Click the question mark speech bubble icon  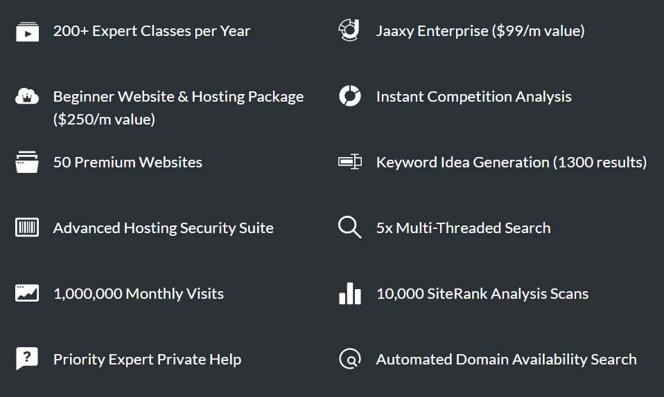[x=27, y=358]
